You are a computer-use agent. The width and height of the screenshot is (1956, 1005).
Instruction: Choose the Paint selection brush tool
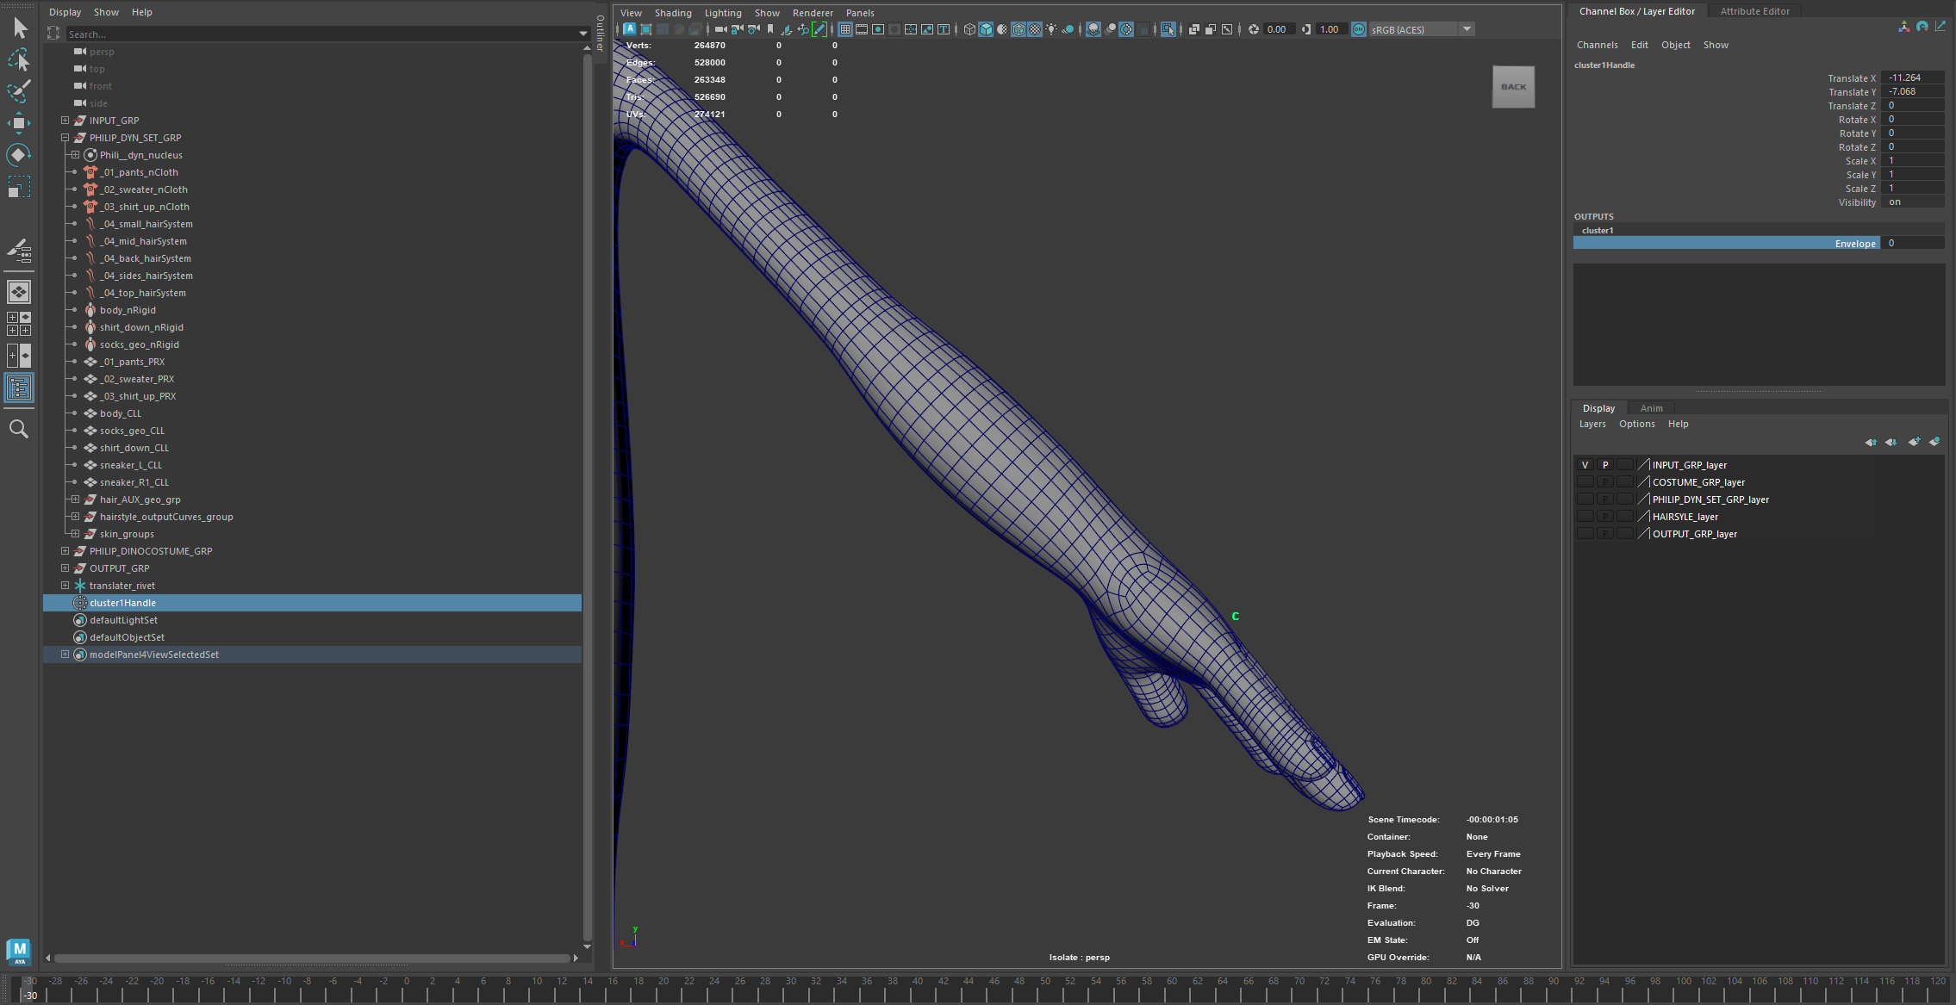(19, 91)
